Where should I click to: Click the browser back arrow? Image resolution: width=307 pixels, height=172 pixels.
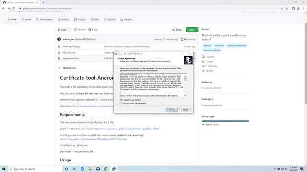3,9
